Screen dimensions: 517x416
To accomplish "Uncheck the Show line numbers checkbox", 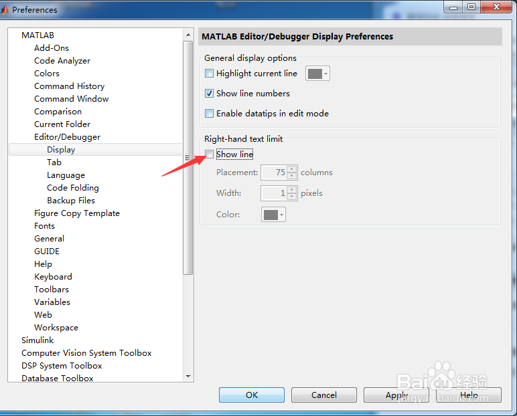I will click(x=209, y=93).
